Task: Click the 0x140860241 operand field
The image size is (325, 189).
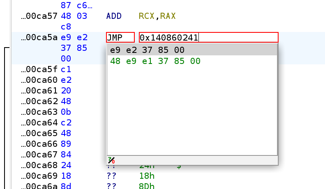Action: (x=208, y=38)
